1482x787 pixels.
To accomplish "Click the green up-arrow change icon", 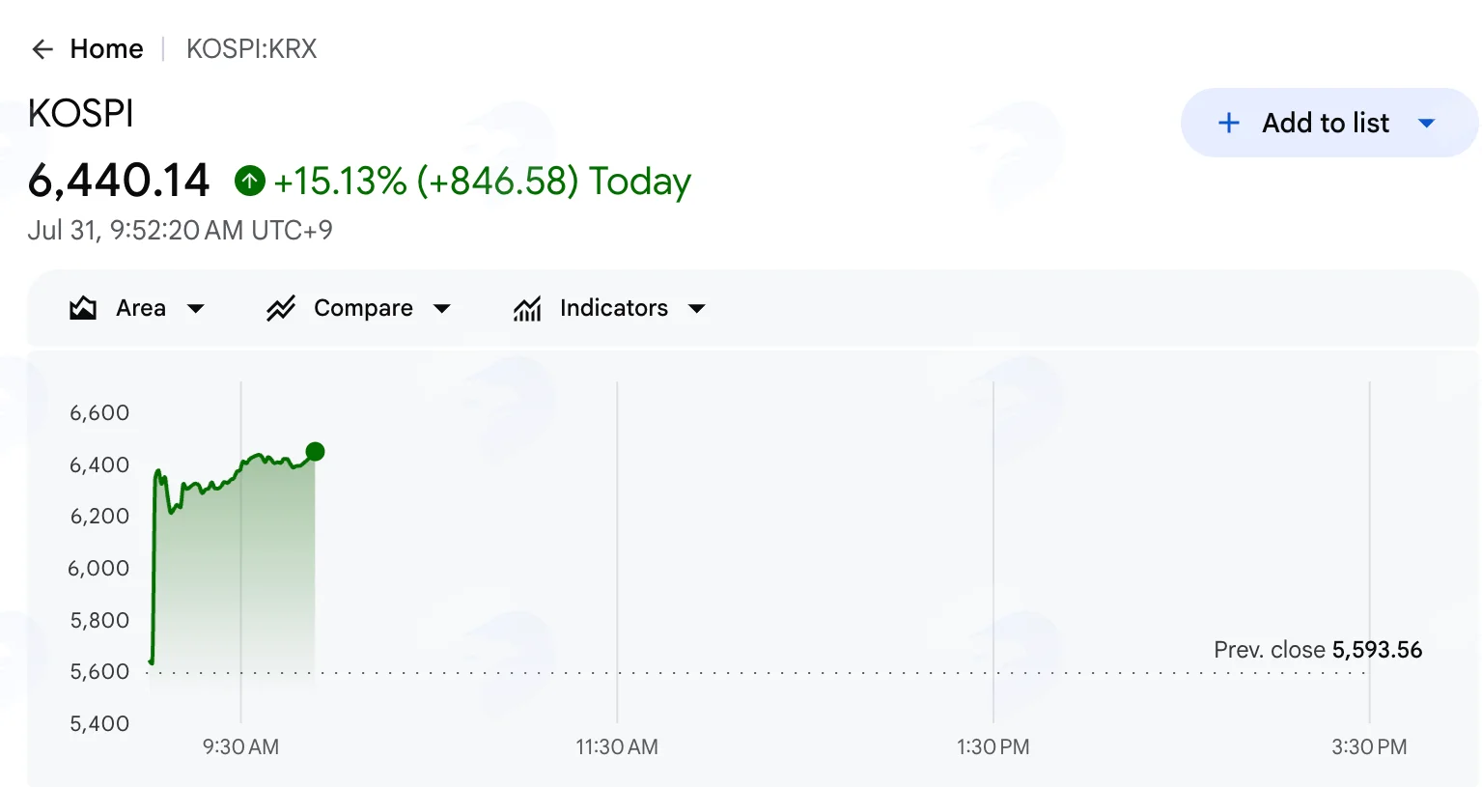I will pos(250,181).
